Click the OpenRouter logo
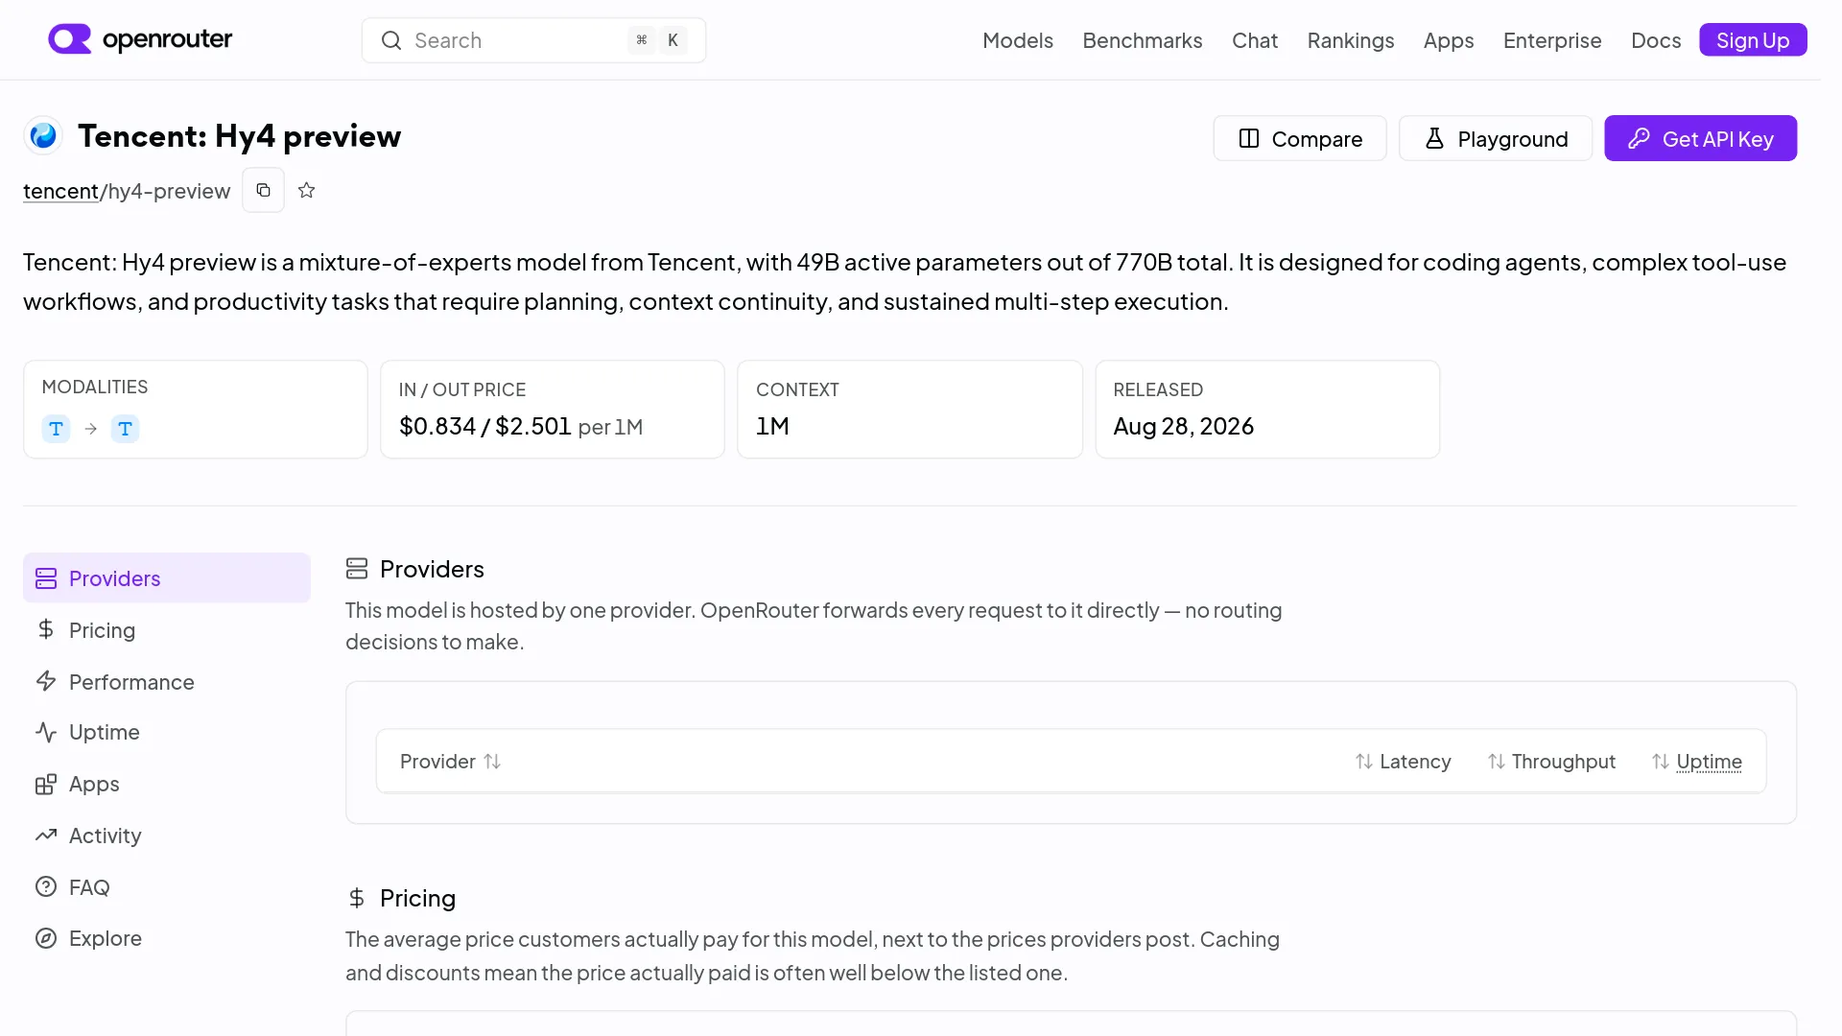This screenshot has width=1842, height=1036. pos(140,39)
